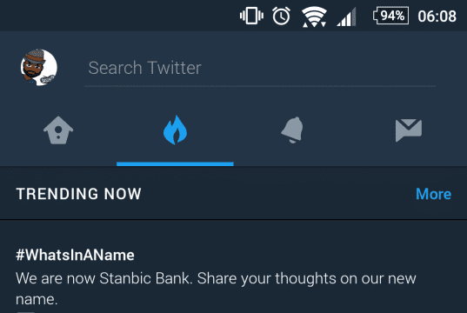
Task: Tap the blue active tab underline indicator
Action: (175, 163)
